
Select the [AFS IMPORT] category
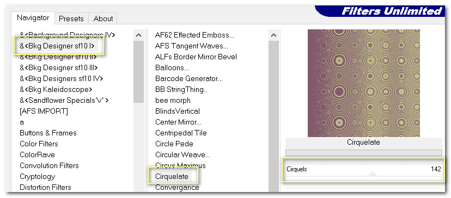click(44, 111)
